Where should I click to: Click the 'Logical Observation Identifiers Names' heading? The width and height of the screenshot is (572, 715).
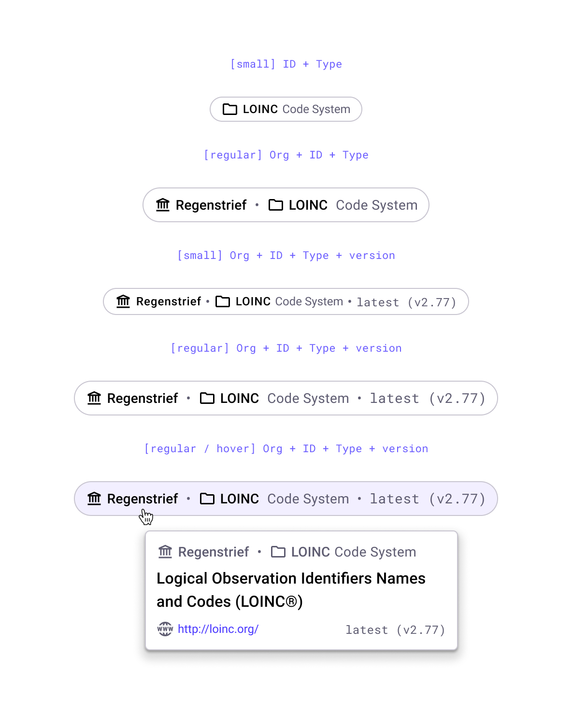291,578
